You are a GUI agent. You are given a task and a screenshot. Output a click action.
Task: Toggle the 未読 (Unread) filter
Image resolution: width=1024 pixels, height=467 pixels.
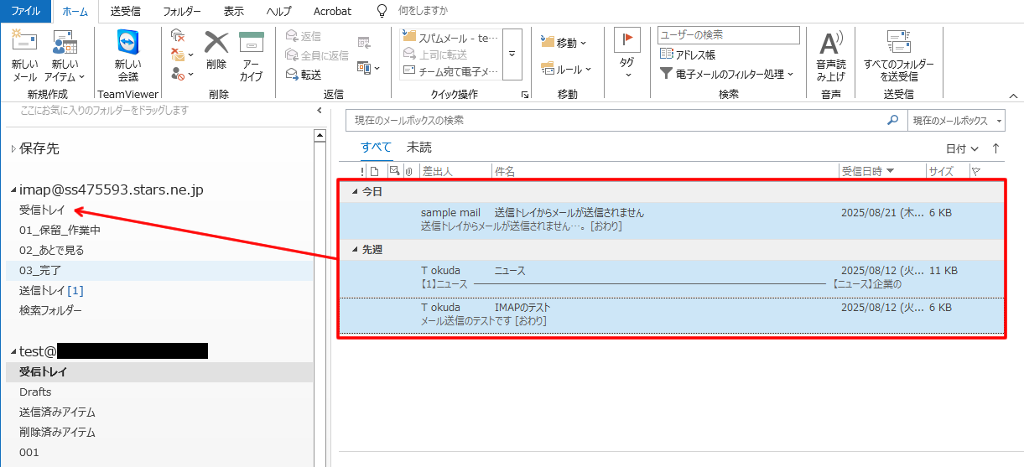(418, 148)
